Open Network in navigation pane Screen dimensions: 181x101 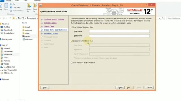click(5, 79)
